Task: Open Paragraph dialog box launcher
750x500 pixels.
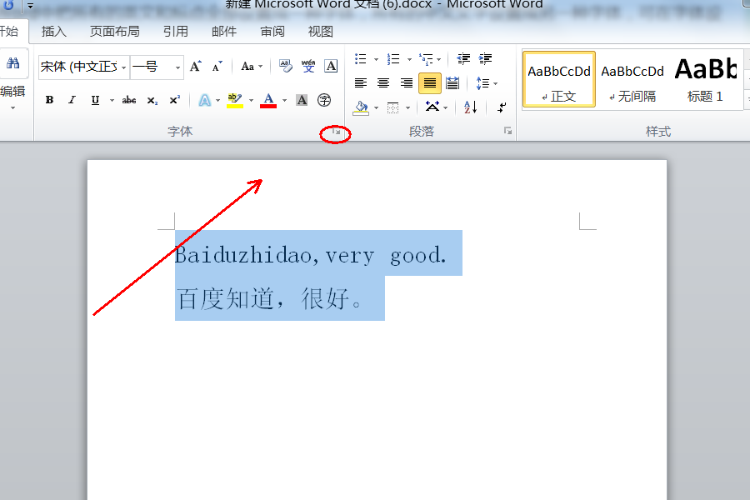Action: point(507,131)
